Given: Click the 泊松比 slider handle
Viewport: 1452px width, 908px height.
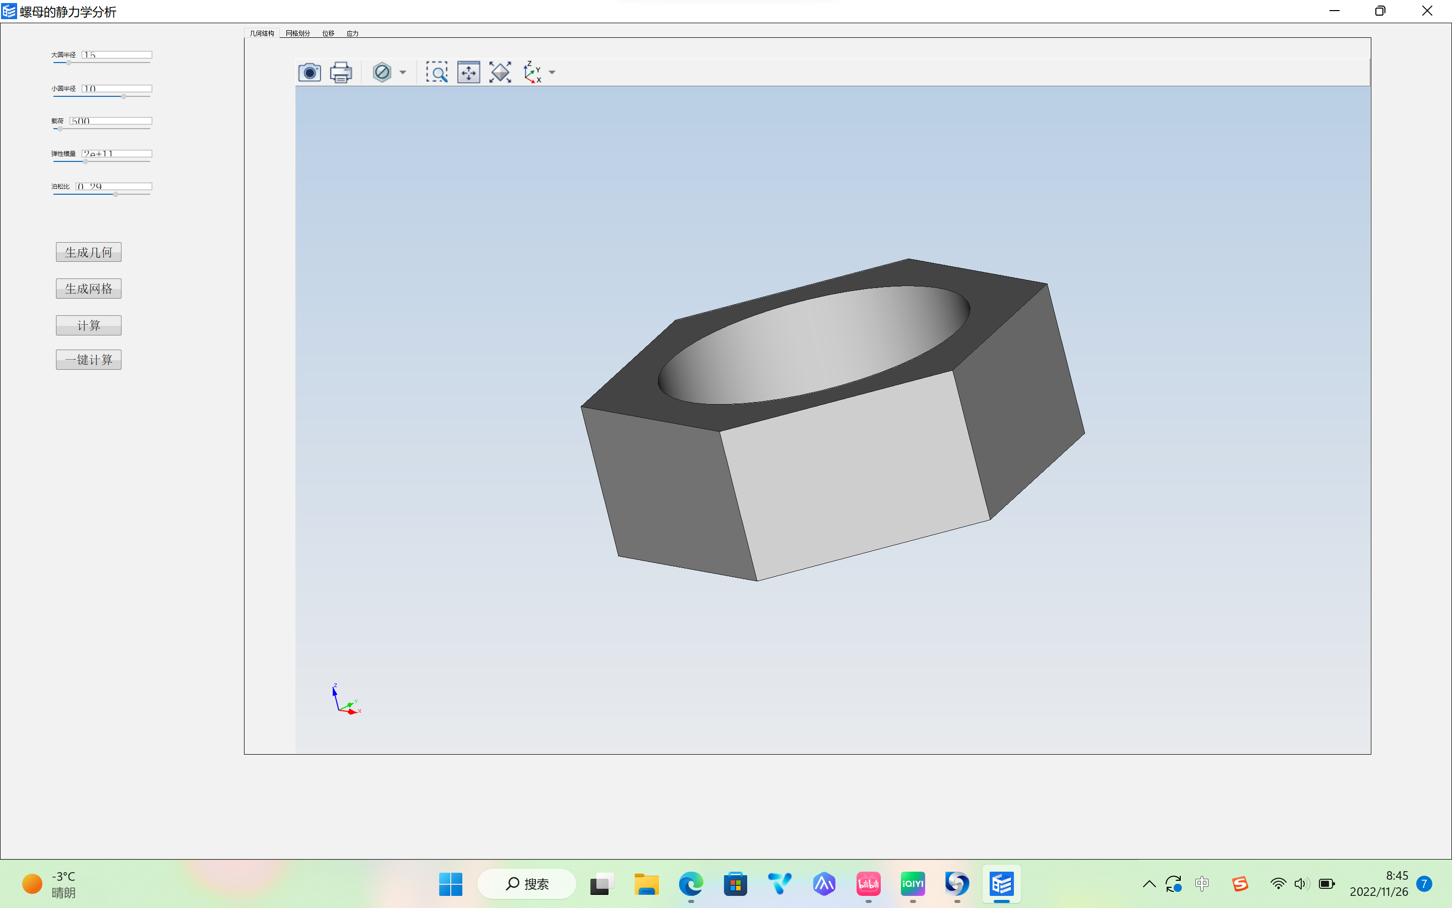Looking at the screenshot, I should (x=115, y=194).
